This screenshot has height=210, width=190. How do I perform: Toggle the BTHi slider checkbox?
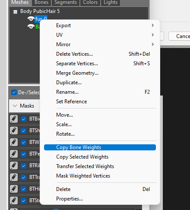pos(23,189)
